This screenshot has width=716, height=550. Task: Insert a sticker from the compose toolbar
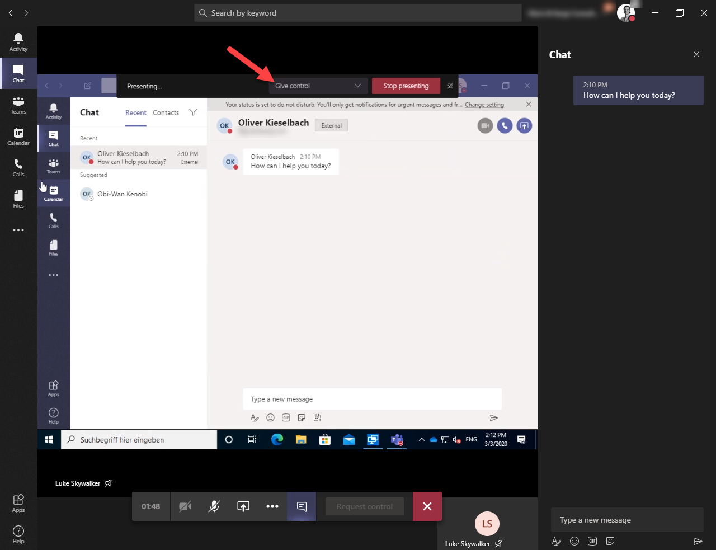tap(302, 417)
